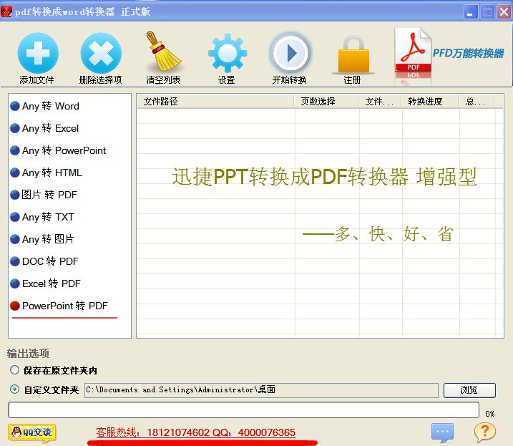Click the 浏览 browse button

pos(469,390)
